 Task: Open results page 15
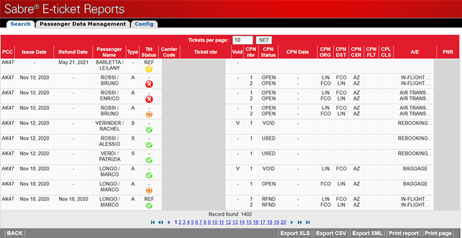click(249, 222)
